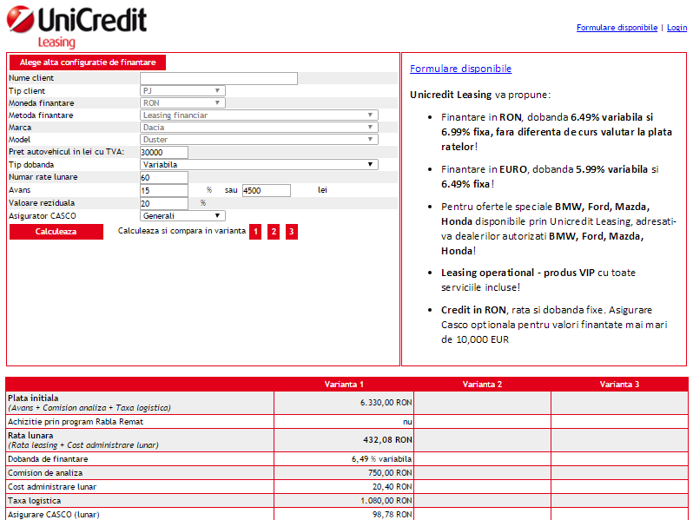Click the 432,08 RON rata lunara value

387,440
